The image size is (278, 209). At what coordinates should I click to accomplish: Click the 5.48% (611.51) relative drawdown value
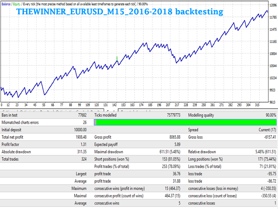point(265,152)
